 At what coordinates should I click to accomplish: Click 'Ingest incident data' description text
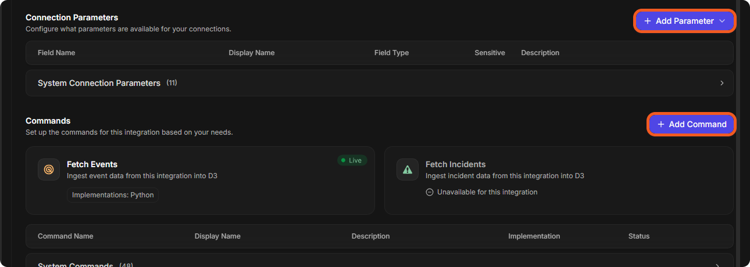[505, 175]
